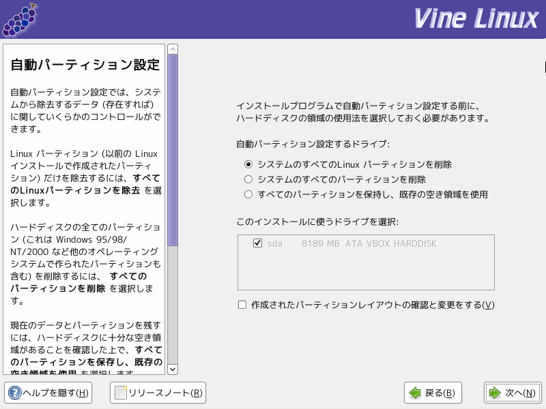Click the Vine Linux title banner text
The height and width of the screenshot is (409, 546).
(x=476, y=19)
